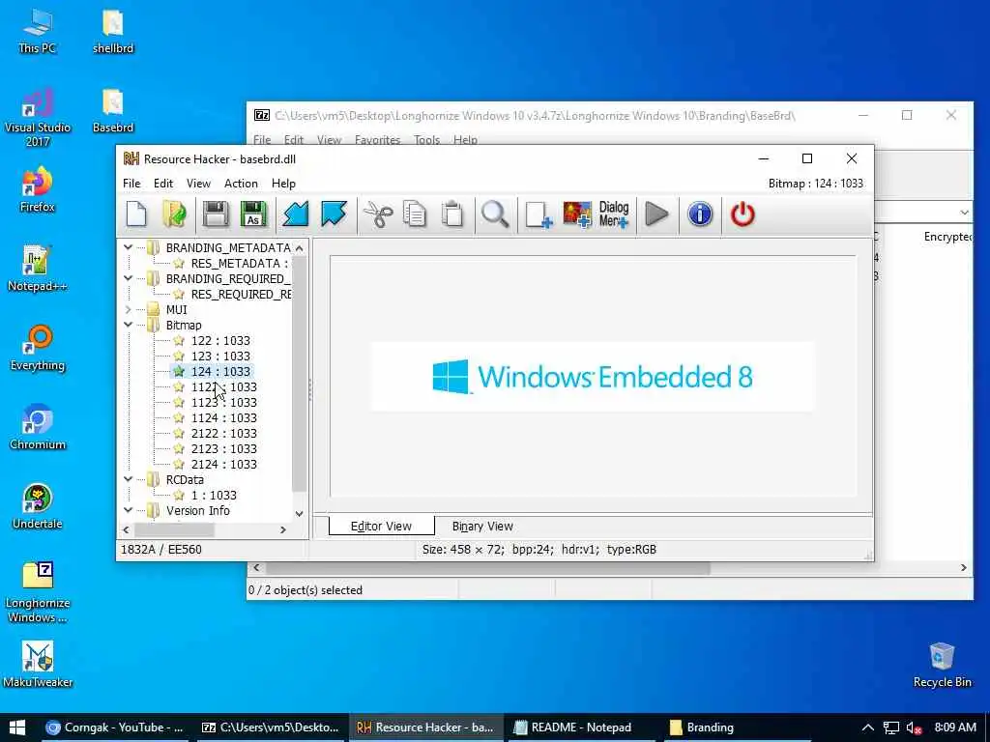
Task: Select the Chromium desktop shortcut
Action: tap(38, 427)
